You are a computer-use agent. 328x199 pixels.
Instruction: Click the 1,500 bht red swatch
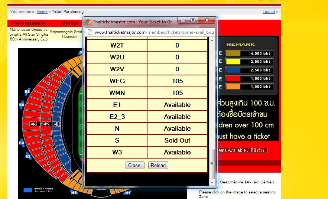[x=233, y=79]
